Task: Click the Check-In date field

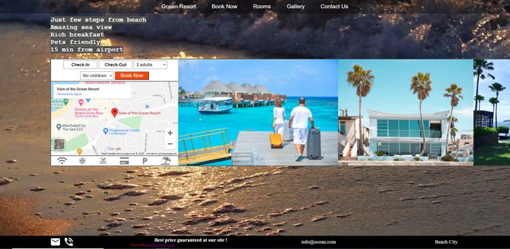Action: click(80, 64)
